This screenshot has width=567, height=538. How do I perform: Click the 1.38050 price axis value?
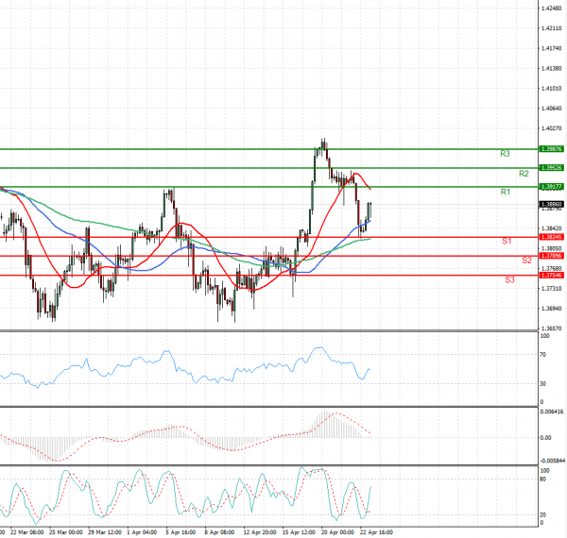(x=552, y=248)
